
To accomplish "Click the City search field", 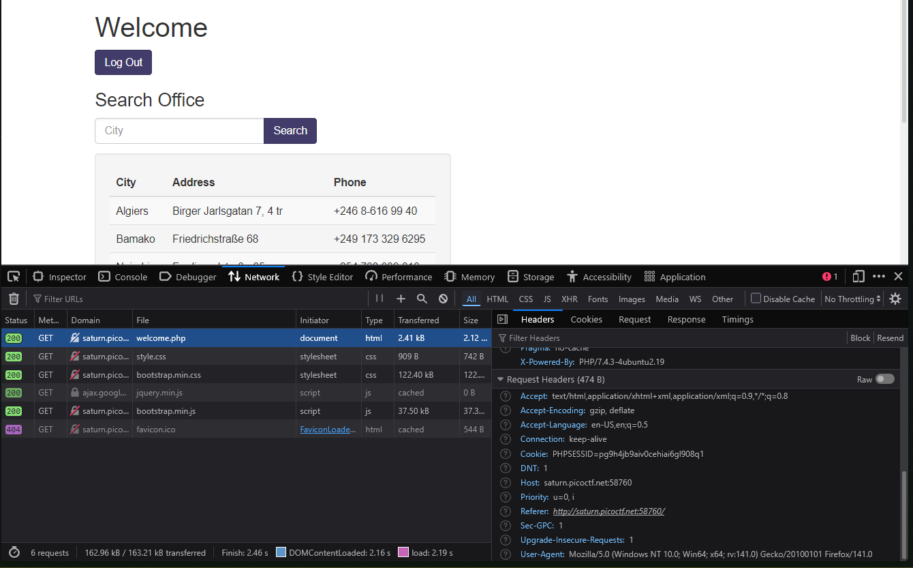I will click(179, 131).
